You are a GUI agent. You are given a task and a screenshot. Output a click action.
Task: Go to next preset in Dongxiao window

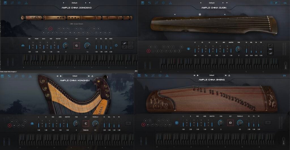86,3
